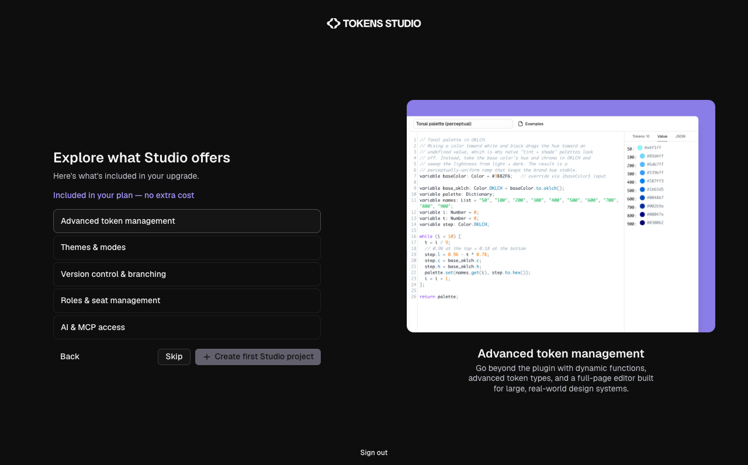Viewport: 748px width, 465px height.
Task: Click "Included in your plan — no extra cost"
Action: point(124,195)
